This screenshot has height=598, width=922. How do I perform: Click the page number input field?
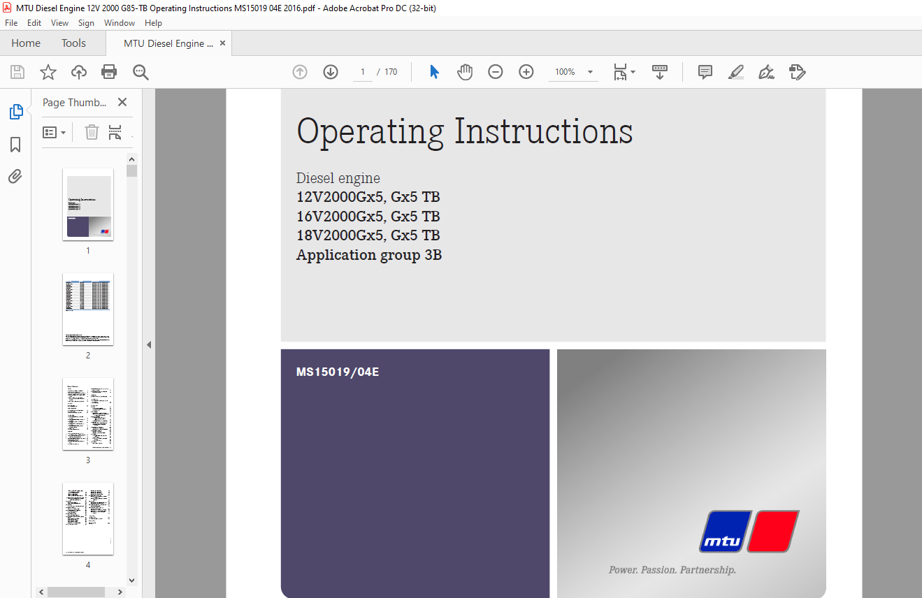coord(363,72)
